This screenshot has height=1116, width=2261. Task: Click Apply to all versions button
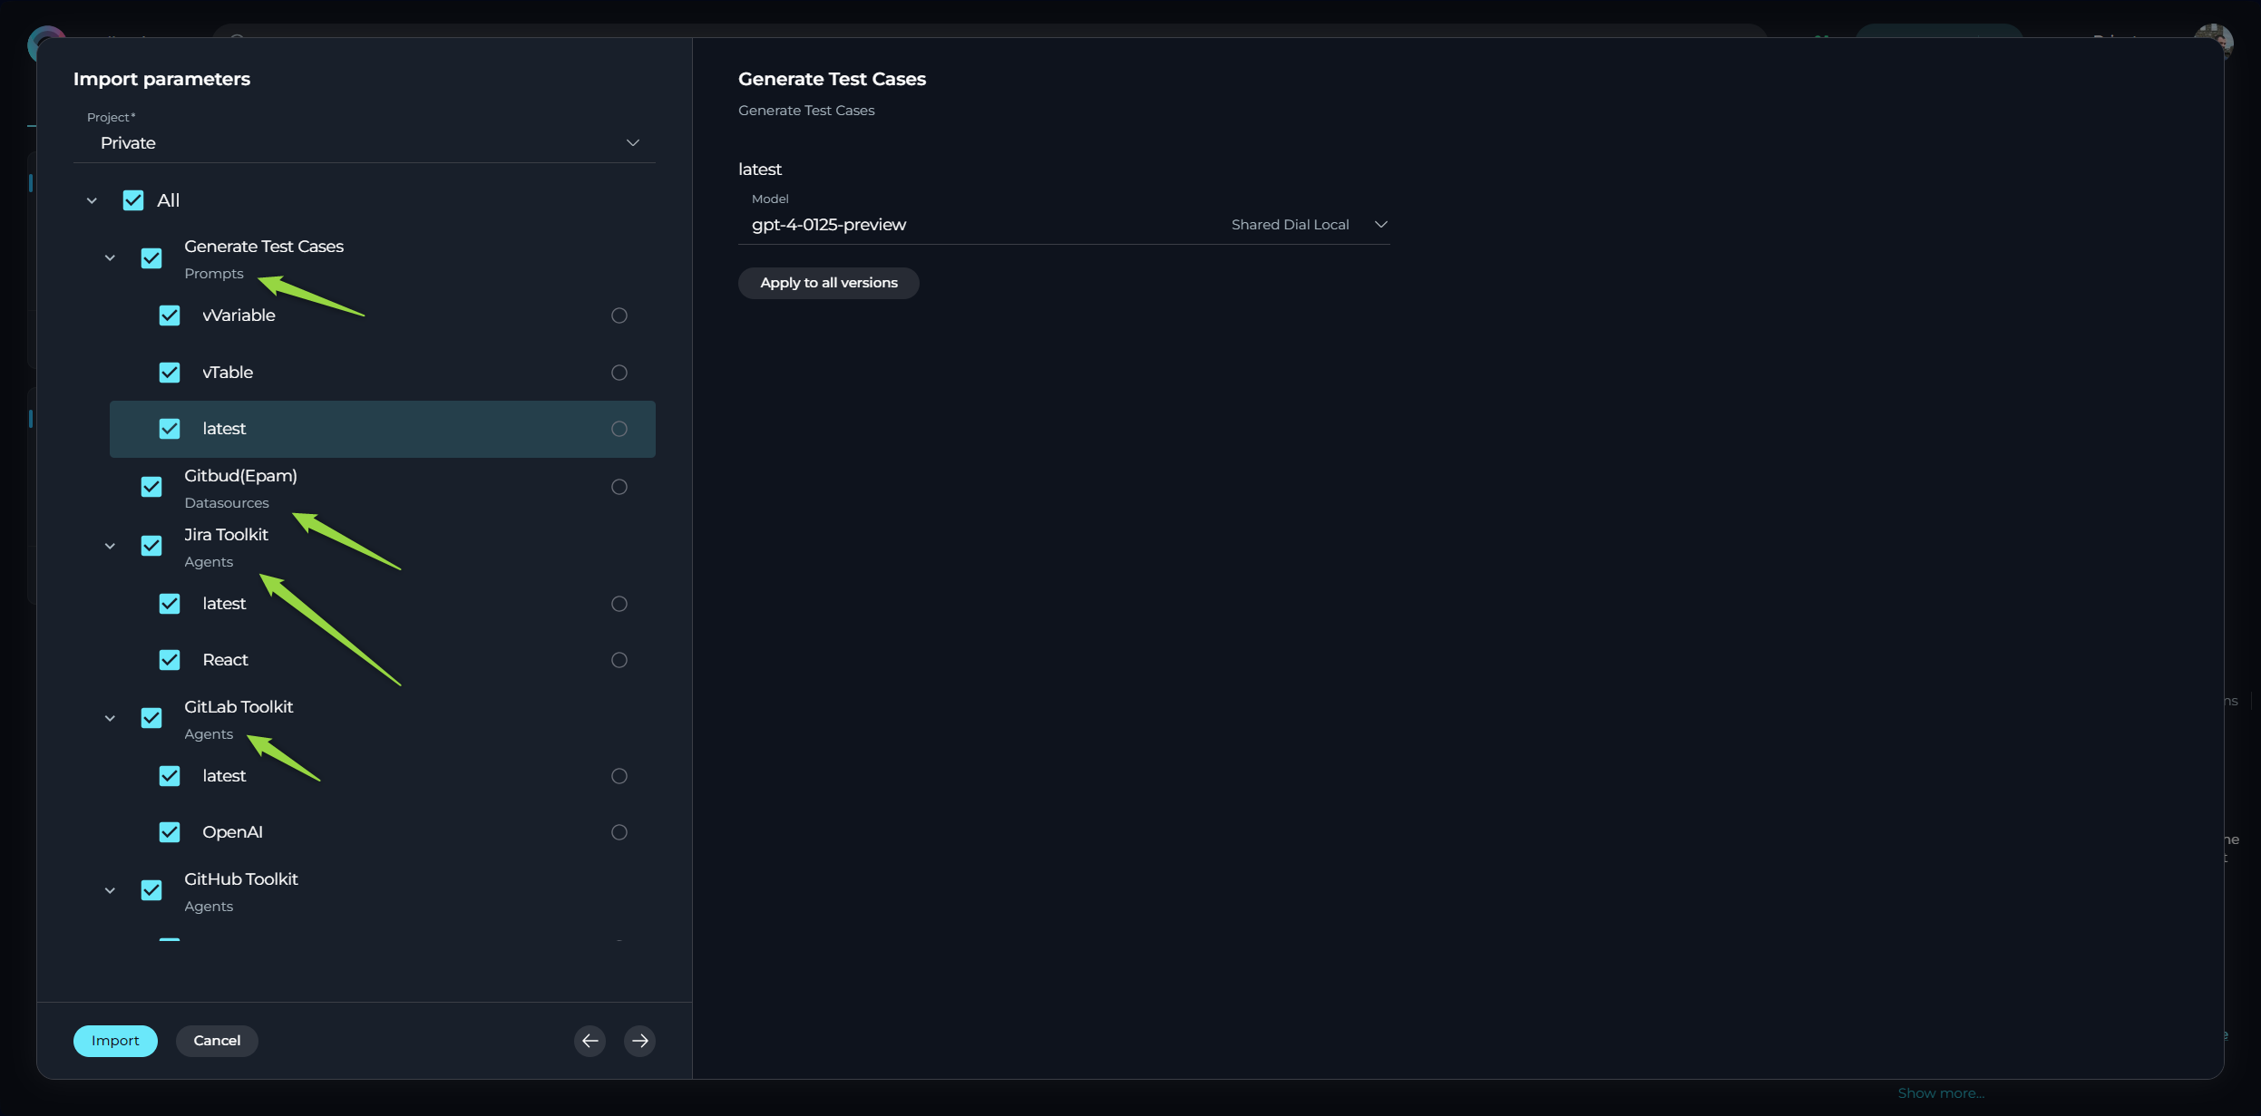[829, 283]
